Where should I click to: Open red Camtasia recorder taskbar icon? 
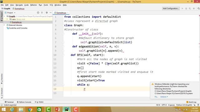76,109
